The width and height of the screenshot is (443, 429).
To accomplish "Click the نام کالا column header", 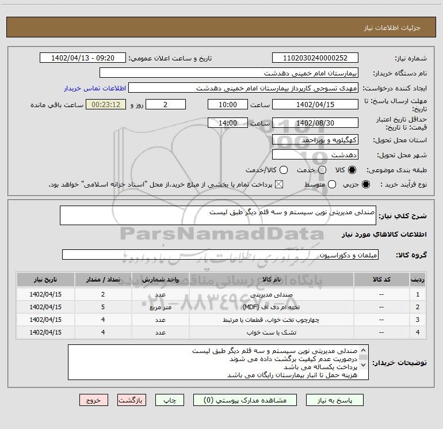I will [271, 279].
